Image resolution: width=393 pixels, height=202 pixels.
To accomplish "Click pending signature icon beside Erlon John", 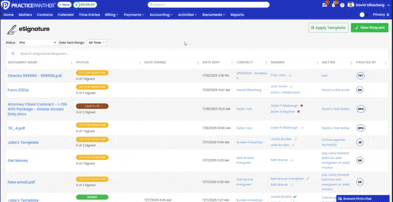I will pos(291,75).
